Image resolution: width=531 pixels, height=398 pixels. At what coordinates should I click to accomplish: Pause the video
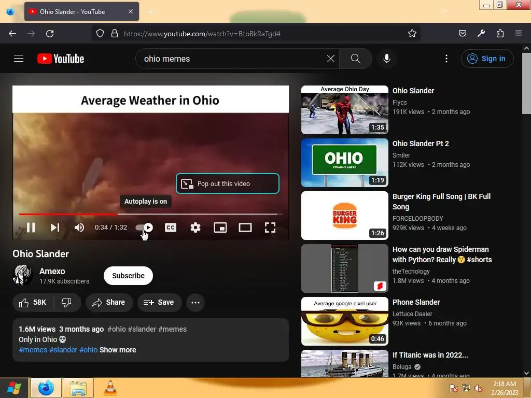point(31,228)
